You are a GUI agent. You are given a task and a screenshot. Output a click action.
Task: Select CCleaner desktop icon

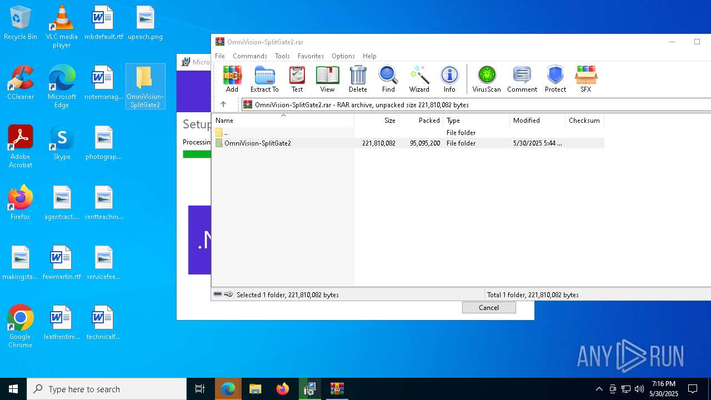(20, 83)
